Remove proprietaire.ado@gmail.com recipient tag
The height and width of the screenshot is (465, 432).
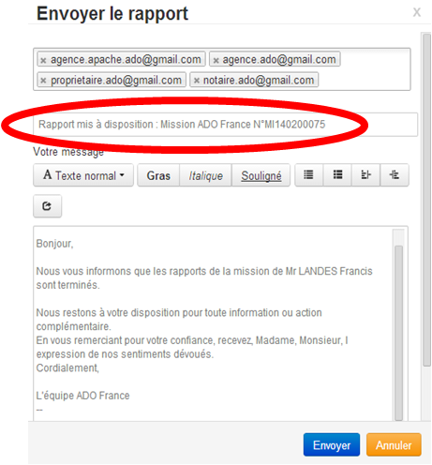43,81
